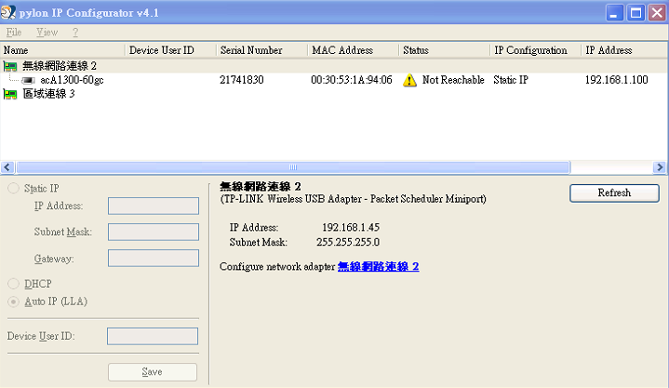
Task: Sort by IP Configuration column header
Action: (x=536, y=50)
